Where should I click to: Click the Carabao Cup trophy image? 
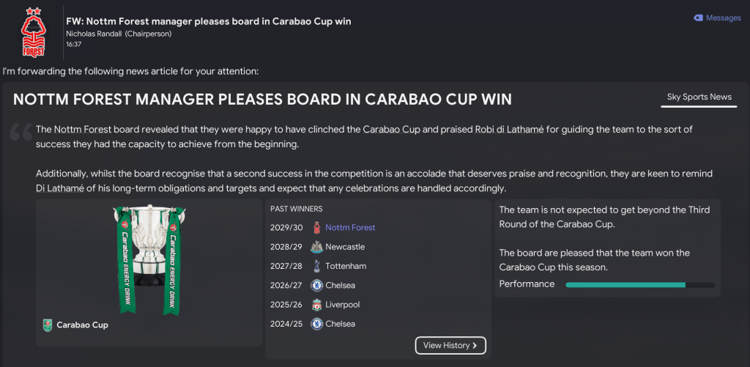click(148, 257)
